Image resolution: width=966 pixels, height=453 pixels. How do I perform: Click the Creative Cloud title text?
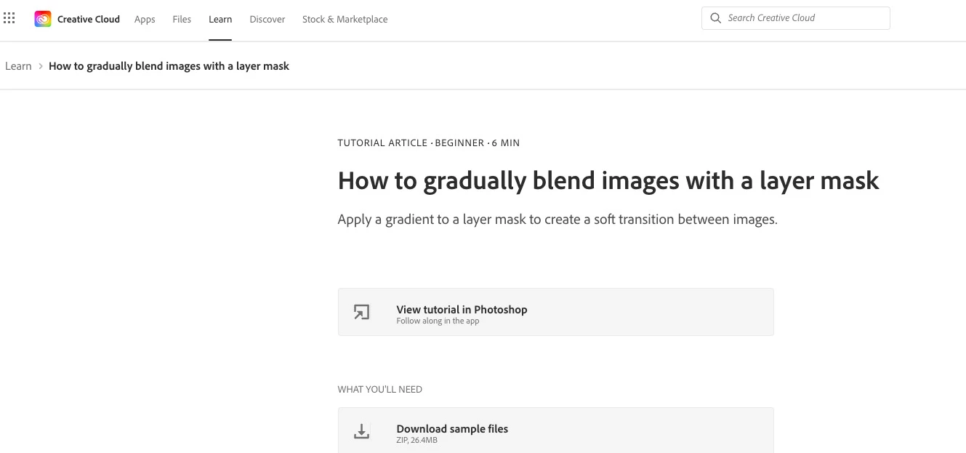pos(89,19)
